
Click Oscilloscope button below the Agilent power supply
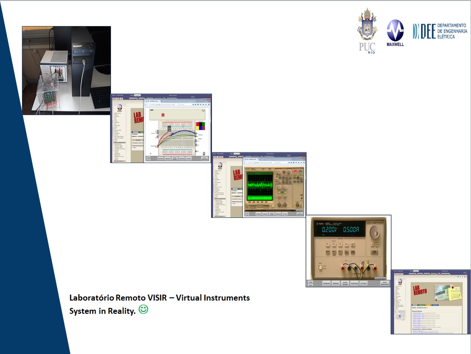click(355, 283)
